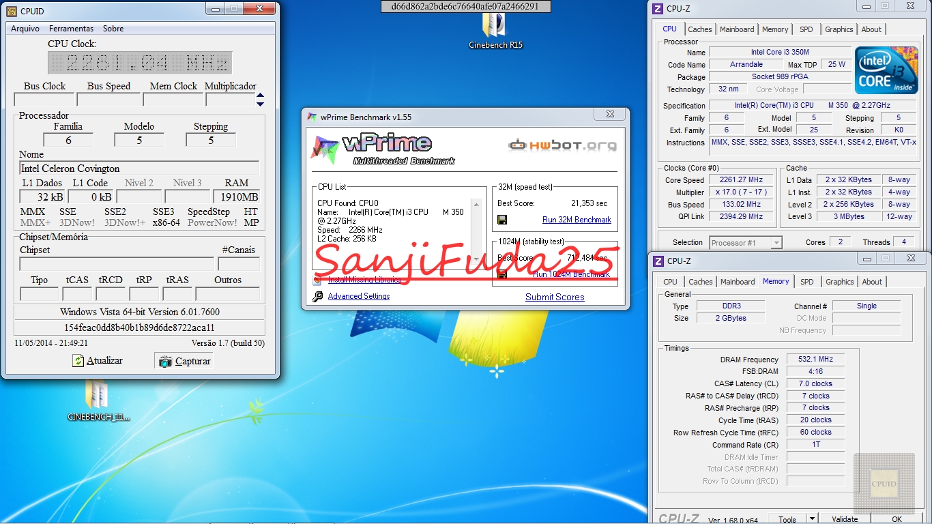The image size is (932, 524).
Task: Click the Nome field Intel Celeron Covington
Action: (139, 169)
